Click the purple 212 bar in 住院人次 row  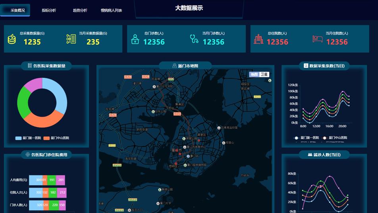62,192
